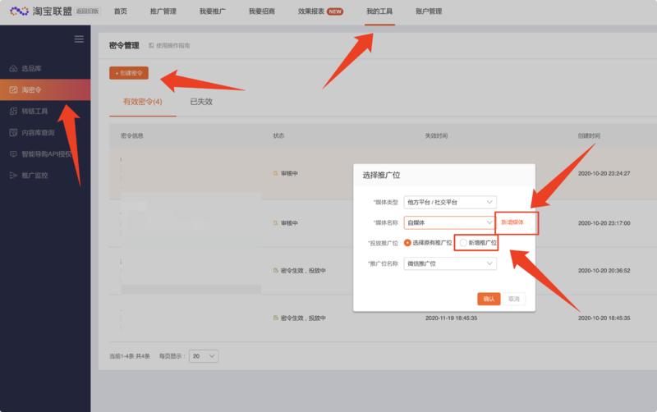Click the 新增媒体 link
The height and width of the screenshot is (412, 657).
(x=512, y=222)
